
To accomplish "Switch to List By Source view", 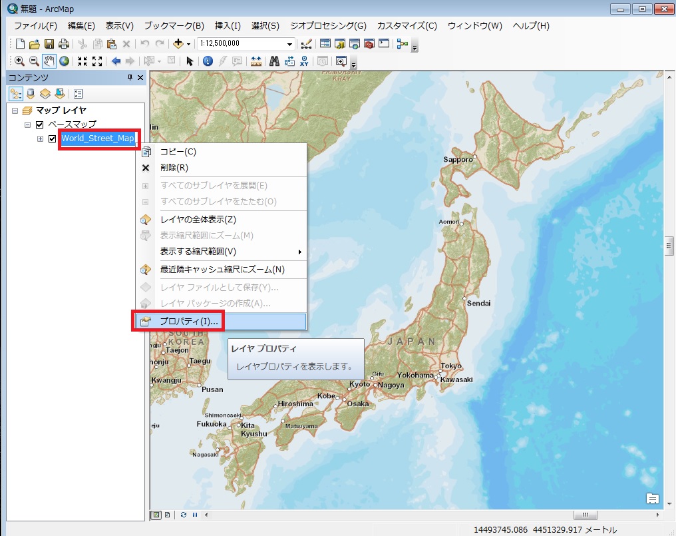I will 30,94.
